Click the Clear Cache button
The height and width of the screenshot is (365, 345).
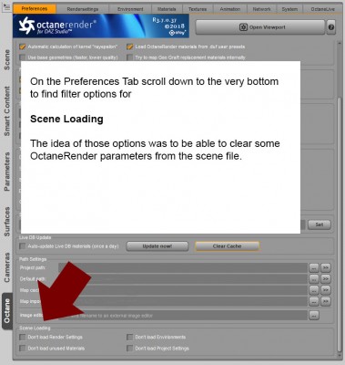tap(228, 246)
